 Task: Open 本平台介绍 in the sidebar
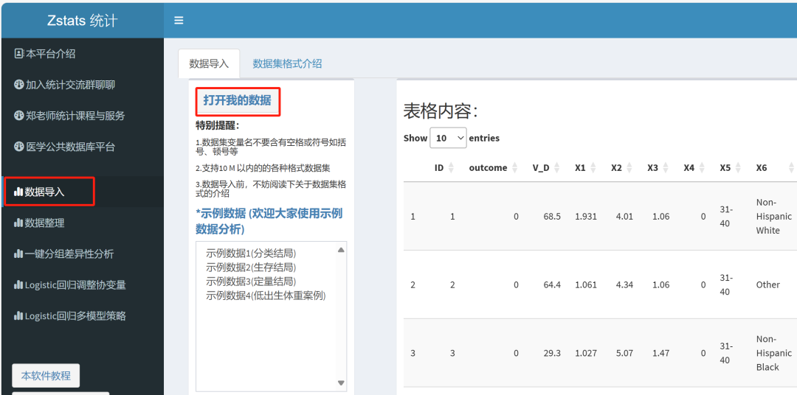pos(45,53)
